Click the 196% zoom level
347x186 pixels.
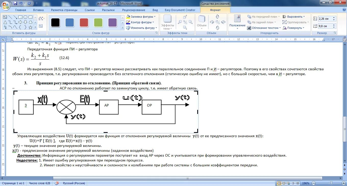(306, 183)
